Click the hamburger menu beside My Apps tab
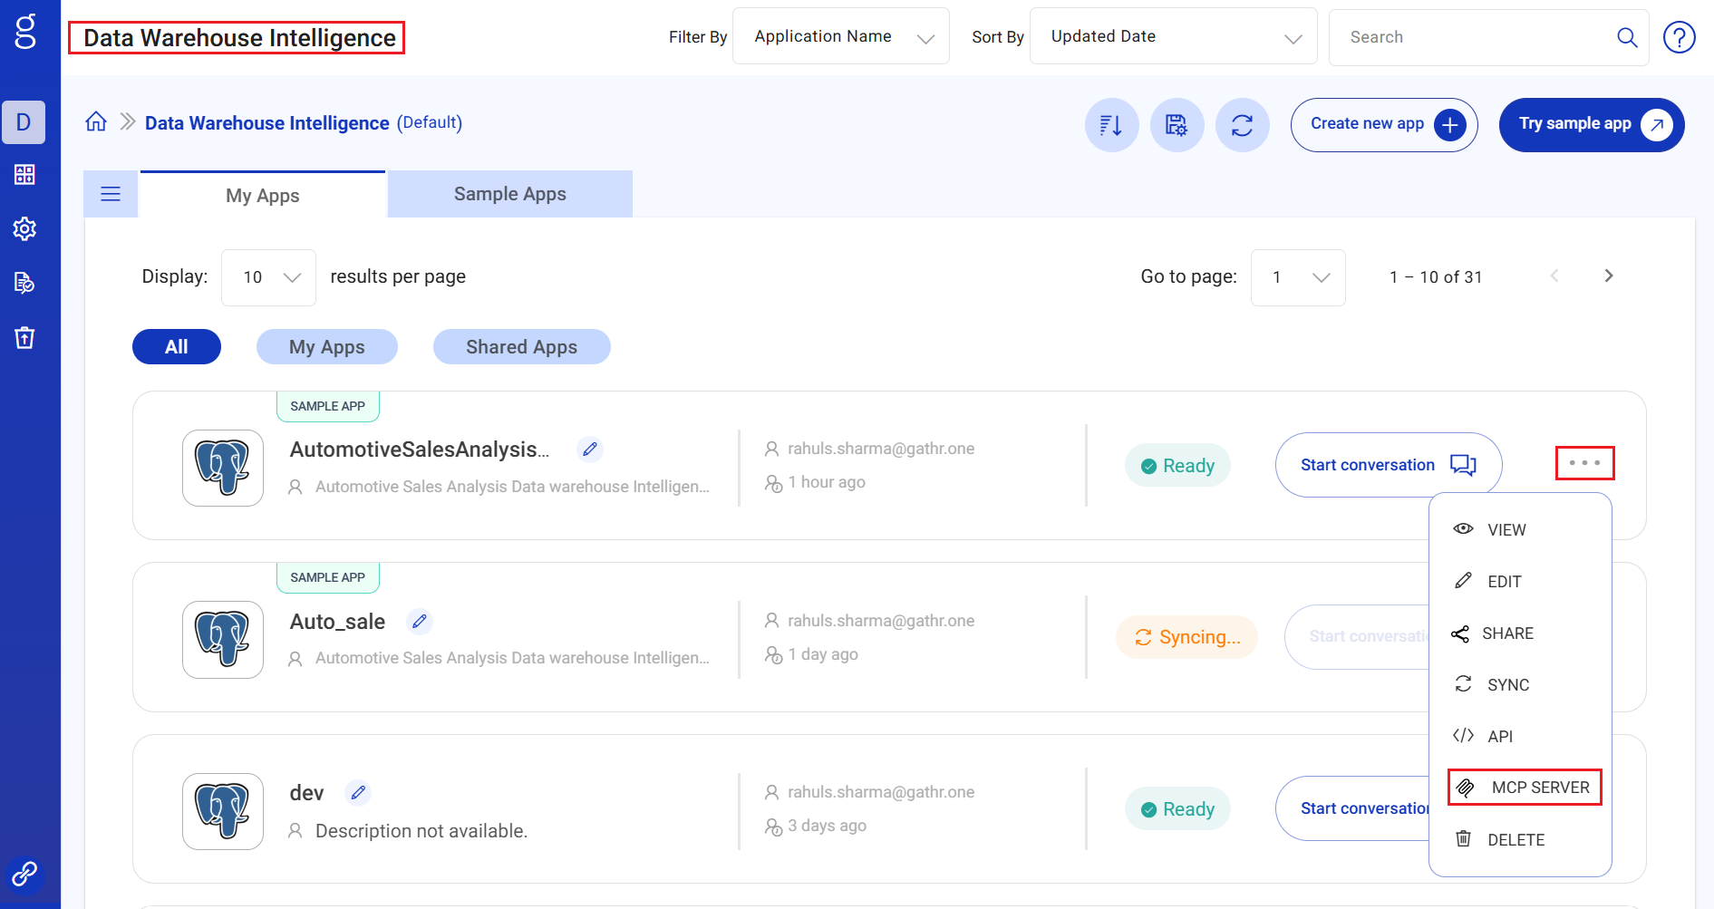This screenshot has width=1714, height=909. [111, 194]
